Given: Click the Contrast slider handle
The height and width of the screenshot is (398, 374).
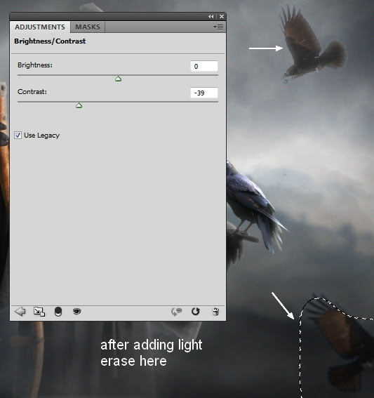Looking at the screenshot, I should coord(79,105).
